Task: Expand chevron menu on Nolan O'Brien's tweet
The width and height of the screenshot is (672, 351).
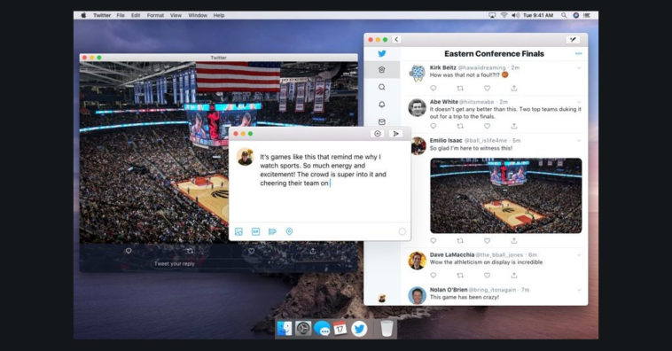Action: pyautogui.click(x=579, y=290)
